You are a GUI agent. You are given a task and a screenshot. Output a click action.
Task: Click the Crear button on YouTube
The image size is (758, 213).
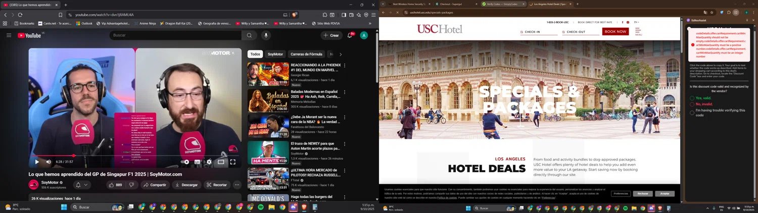click(331, 35)
